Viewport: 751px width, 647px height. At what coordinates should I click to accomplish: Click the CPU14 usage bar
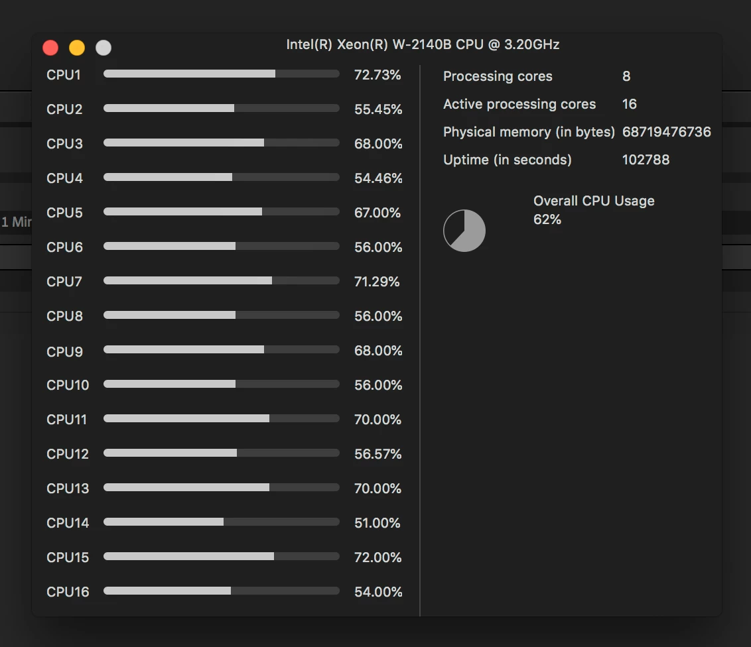222,522
